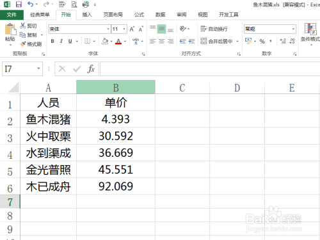Click the phonetic guide wén icon
The width and height of the screenshot is (320, 240).
coord(136,41)
